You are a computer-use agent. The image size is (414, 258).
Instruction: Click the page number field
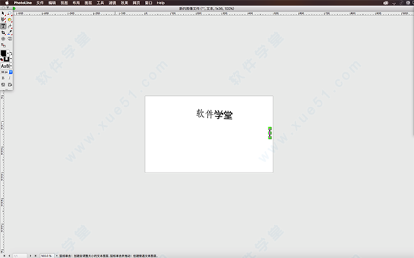[x=20, y=256]
